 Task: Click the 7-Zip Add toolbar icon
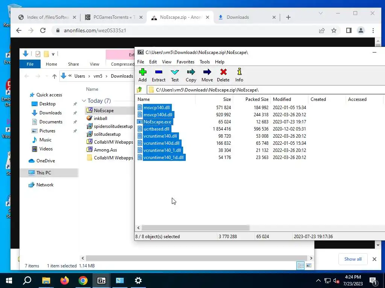click(x=142, y=75)
